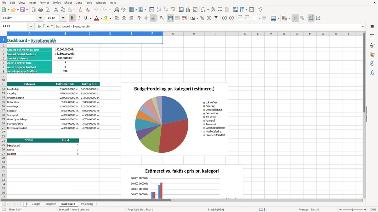The width and height of the screenshot is (378, 212).
Task: Format as Percent icon
Action: pos(202,18)
